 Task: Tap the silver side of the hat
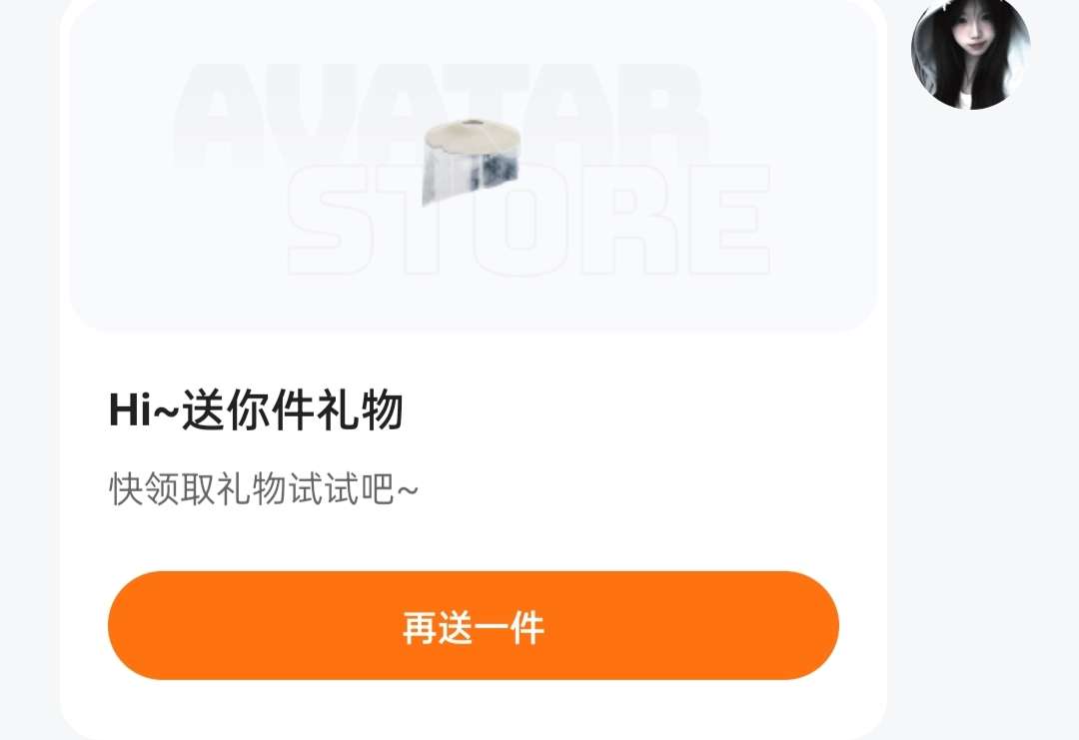coord(468,176)
